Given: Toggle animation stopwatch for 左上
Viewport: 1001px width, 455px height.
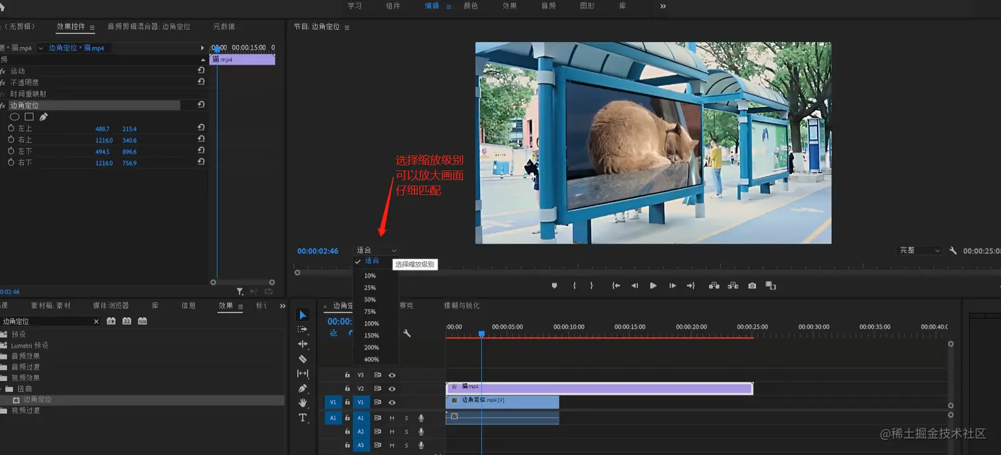Looking at the screenshot, I should pos(11,128).
